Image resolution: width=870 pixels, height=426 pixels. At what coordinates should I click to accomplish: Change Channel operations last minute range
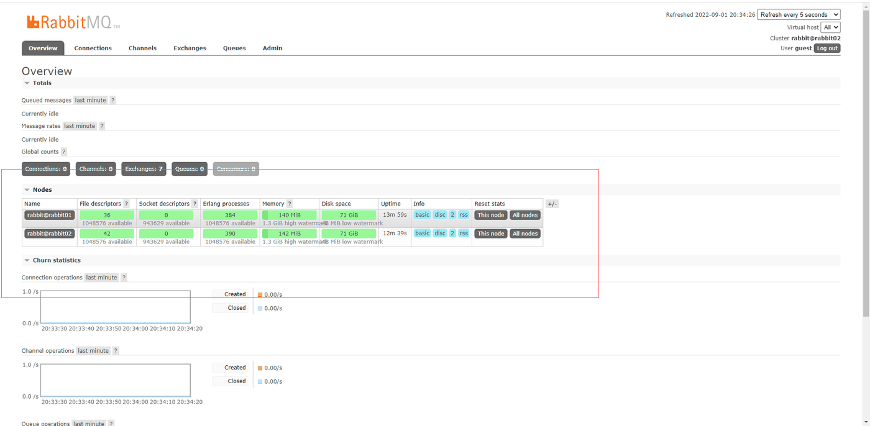(93, 351)
